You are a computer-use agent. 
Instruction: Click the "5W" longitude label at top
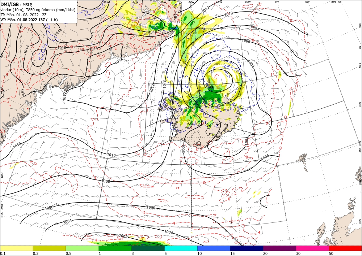click(x=277, y=2)
